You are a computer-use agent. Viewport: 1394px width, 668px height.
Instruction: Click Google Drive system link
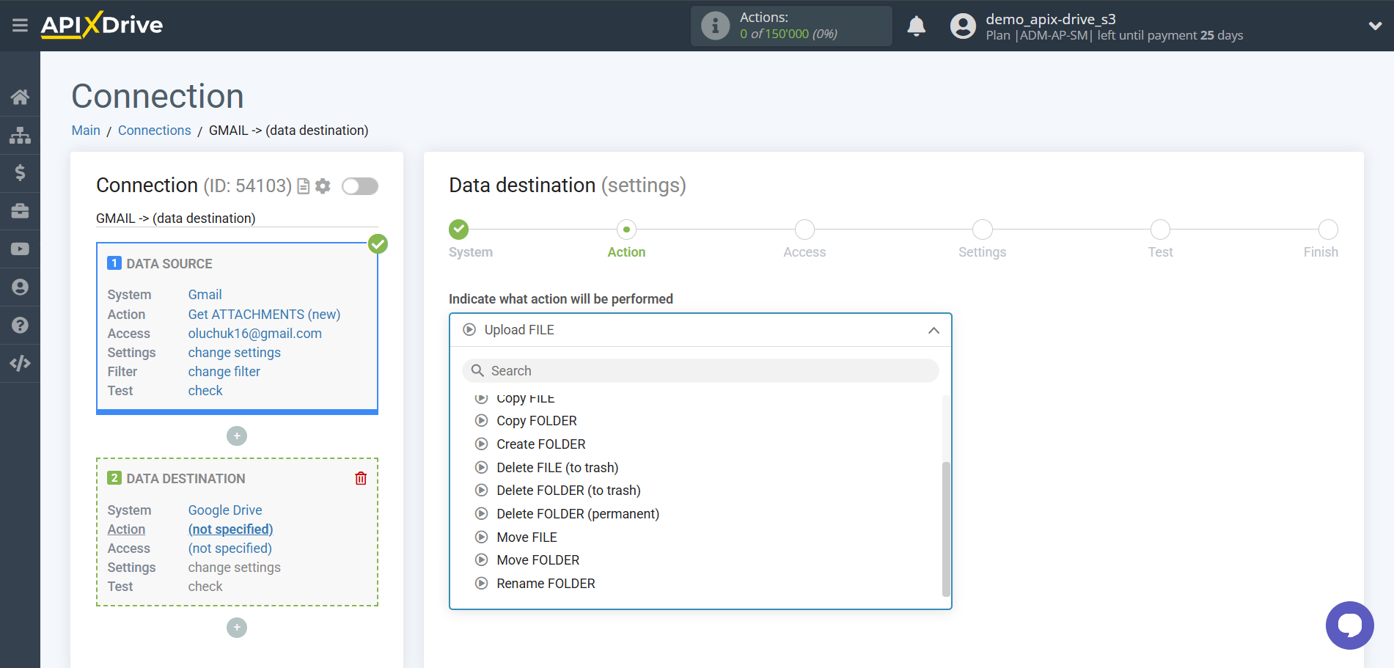225,510
